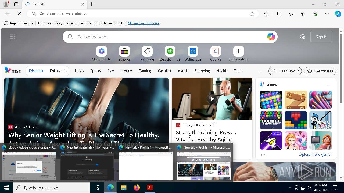Screen dimensions: 344x193
Task: Open the Sports category
Action: coord(95,71)
